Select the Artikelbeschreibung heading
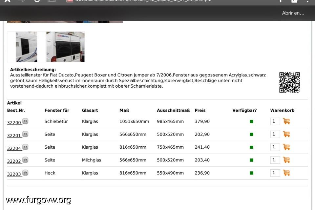The image size is (315, 210). (x=33, y=70)
